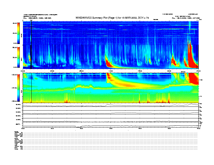Click the RAD1 color scale bar
214x165 pixels.
pos(18,57)
